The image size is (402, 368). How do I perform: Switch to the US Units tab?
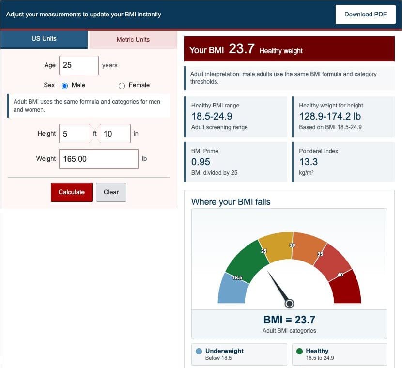(x=44, y=39)
